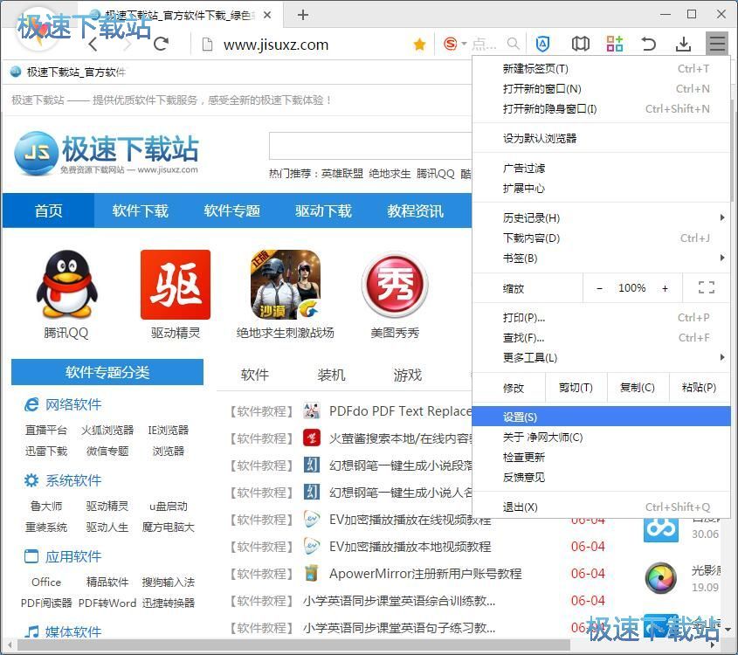
Task: Open the downloads arrow icon
Action: tap(683, 45)
